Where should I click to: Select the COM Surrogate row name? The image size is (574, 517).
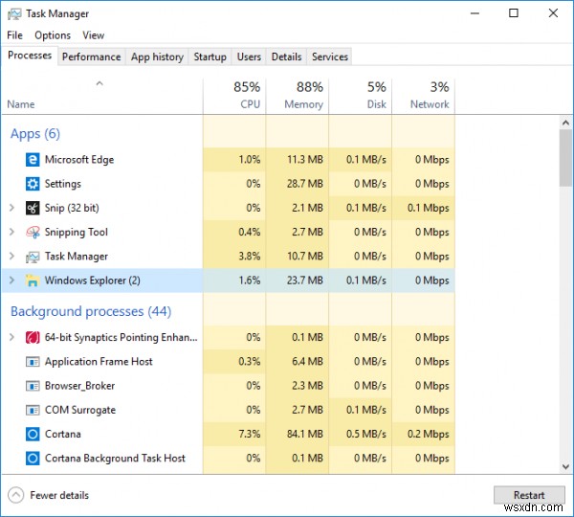tap(80, 410)
